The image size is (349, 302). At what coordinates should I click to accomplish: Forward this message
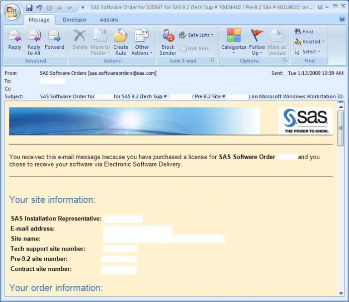(54, 40)
